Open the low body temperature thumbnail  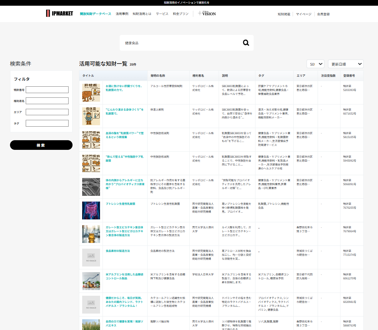[91, 116]
